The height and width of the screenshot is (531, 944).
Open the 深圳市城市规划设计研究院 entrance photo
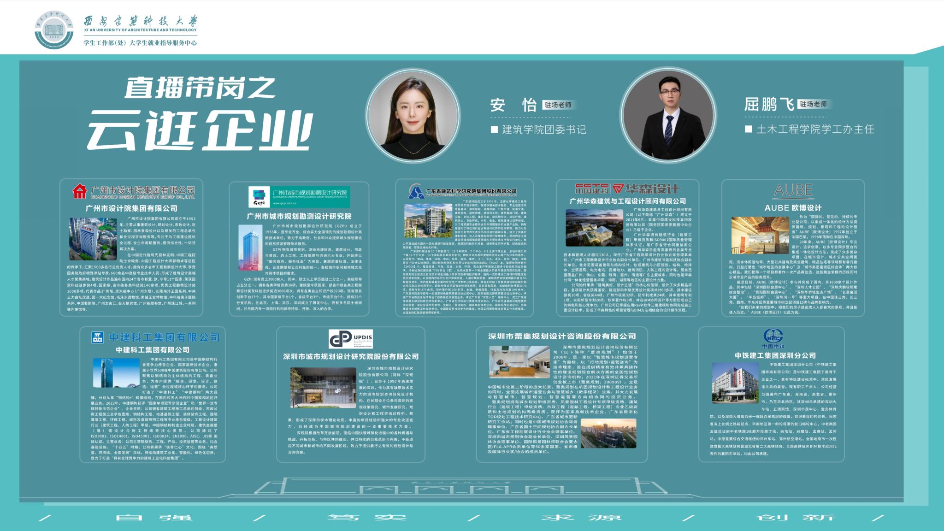coord(323,388)
